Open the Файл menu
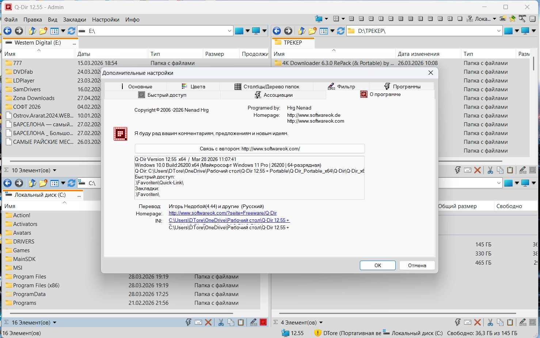 click(x=11, y=20)
